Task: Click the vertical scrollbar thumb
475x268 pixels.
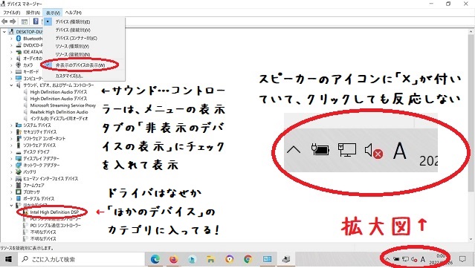Action: pos(471,113)
